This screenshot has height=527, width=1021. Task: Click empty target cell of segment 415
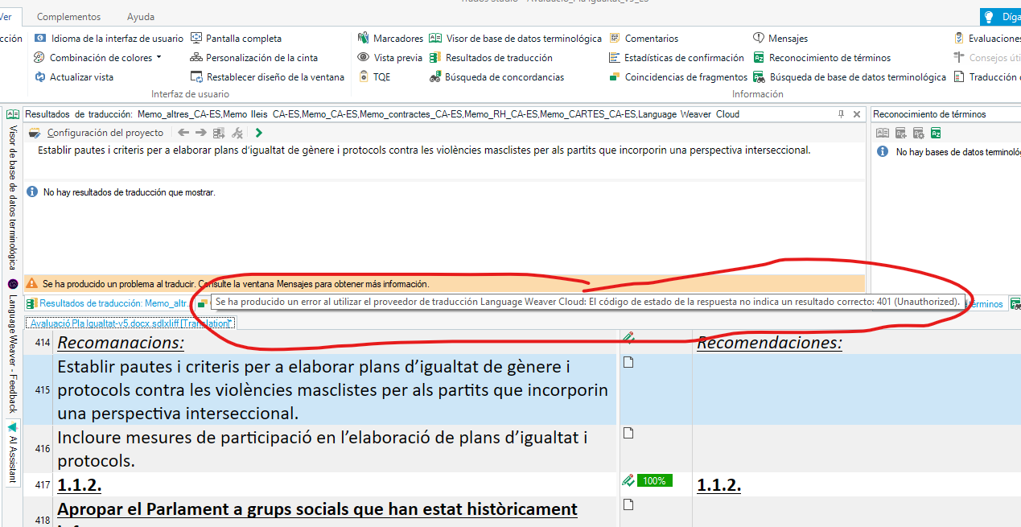(x=856, y=390)
